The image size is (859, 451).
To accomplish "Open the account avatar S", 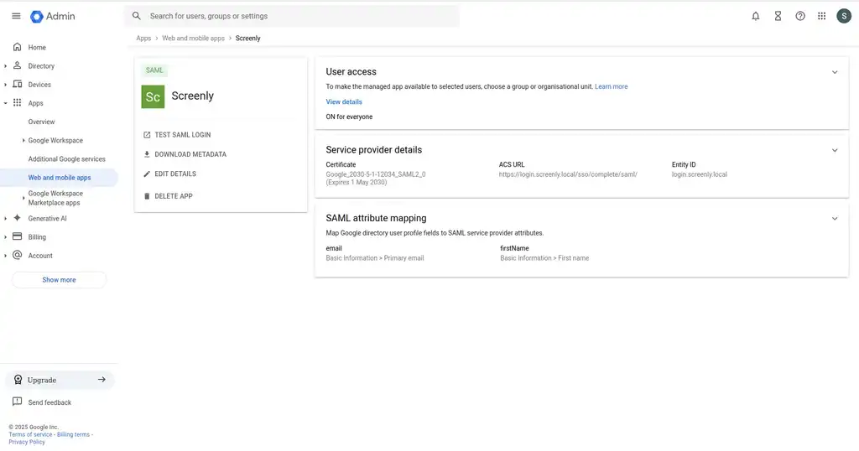I will [x=844, y=16].
